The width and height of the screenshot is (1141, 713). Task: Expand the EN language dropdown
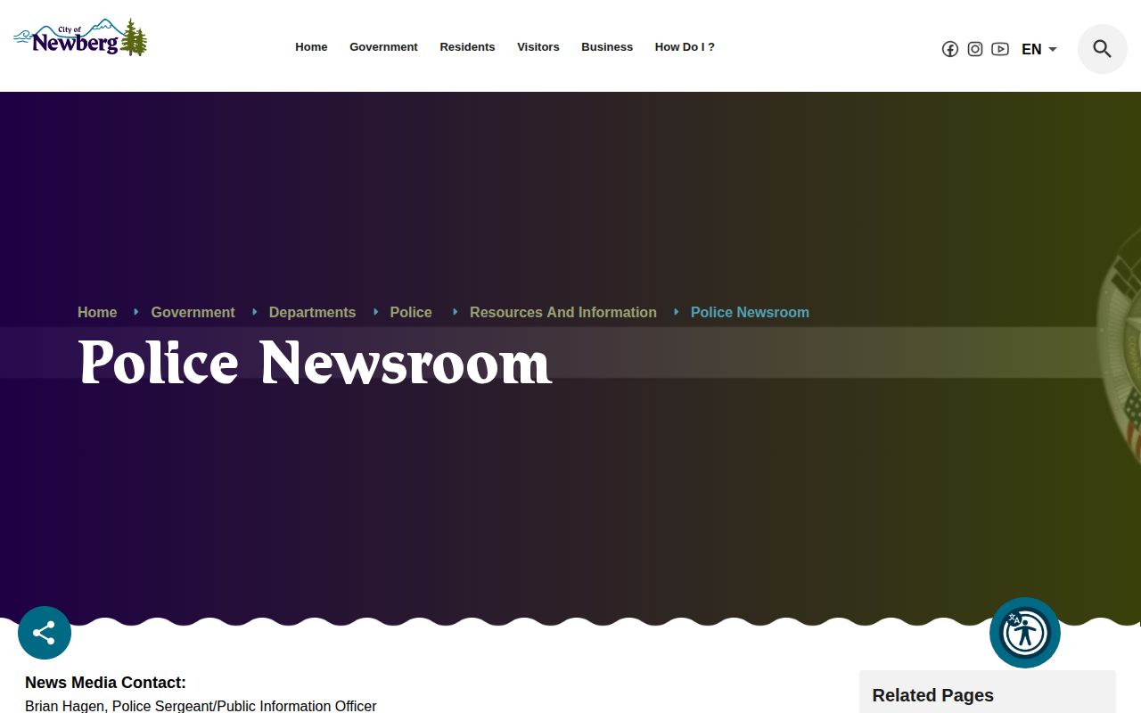1039,49
